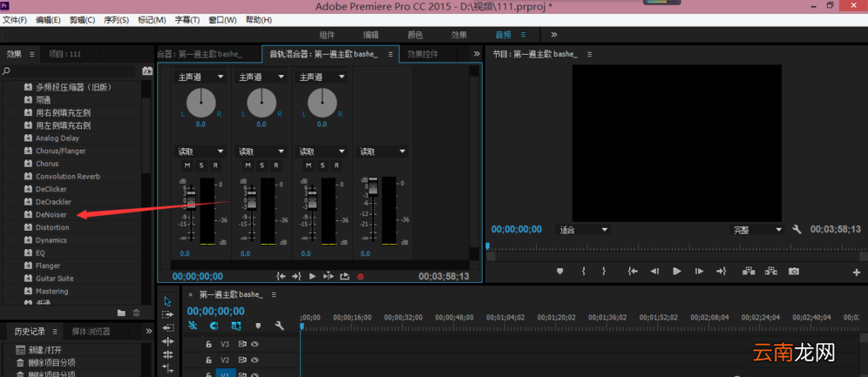Viewport: 868px width, 377px height.
Task: Open first track's 主声道 output dropdown
Action: [x=200, y=77]
